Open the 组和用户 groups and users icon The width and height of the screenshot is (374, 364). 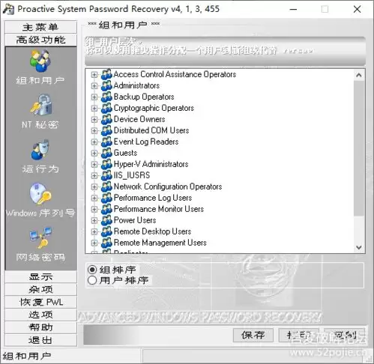(40, 61)
